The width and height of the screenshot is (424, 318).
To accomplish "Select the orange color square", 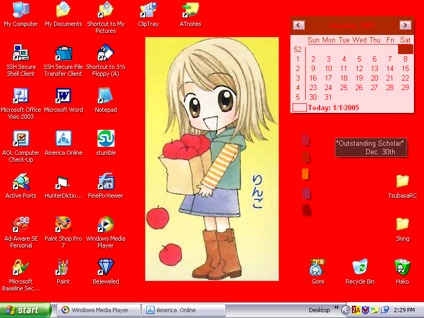I will (x=305, y=174).
